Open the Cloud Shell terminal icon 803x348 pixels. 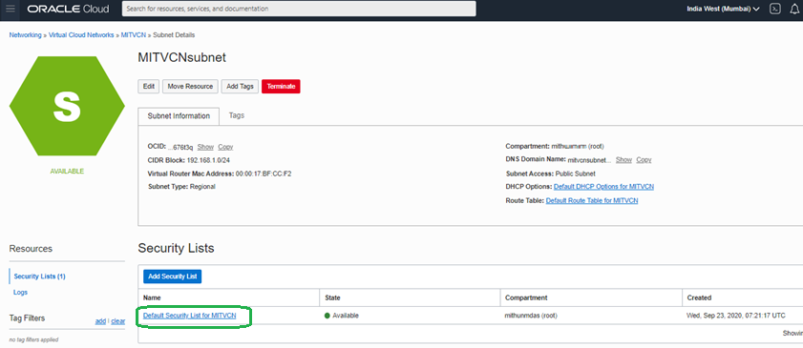tap(776, 9)
